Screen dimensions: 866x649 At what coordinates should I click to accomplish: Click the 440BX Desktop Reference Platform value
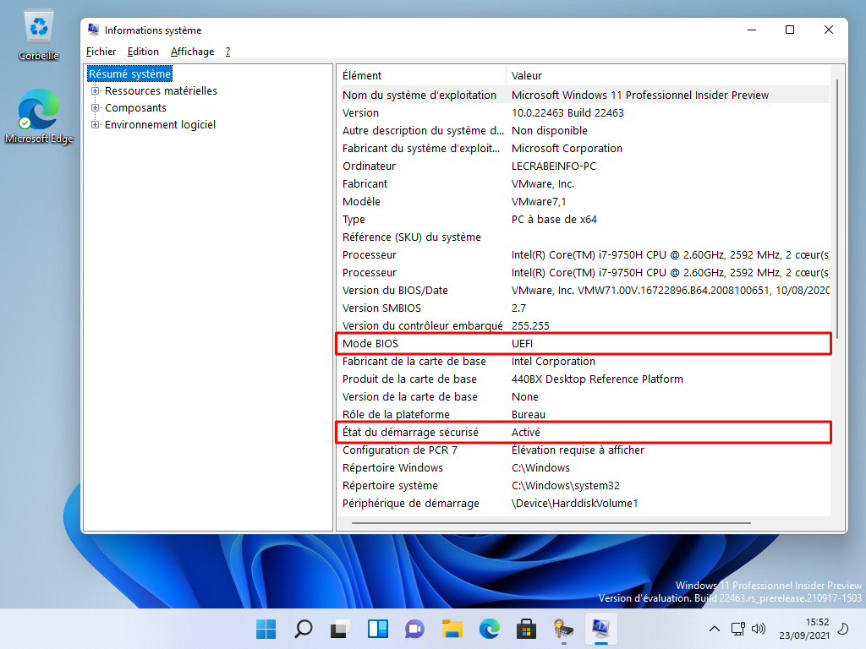pos(597,379)
